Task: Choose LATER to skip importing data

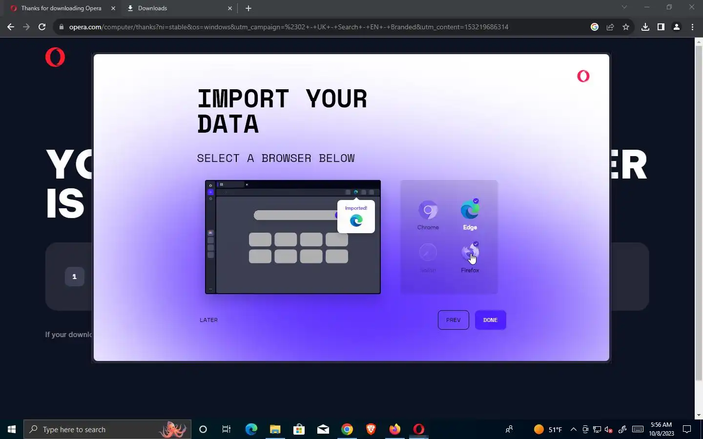Action: pyautogui.click(x=209, y=320)
